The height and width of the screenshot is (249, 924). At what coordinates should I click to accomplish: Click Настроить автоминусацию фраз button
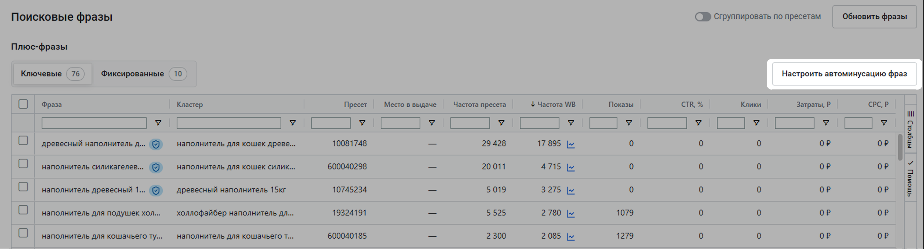coord(844,74)
